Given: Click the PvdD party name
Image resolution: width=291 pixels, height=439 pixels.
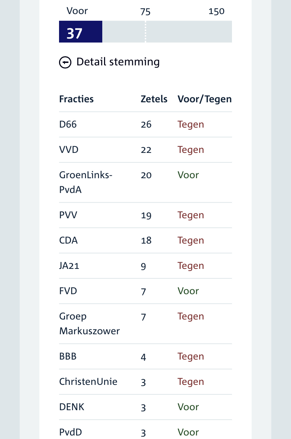Looking at the screenshot, I should [x=70, y=432].
